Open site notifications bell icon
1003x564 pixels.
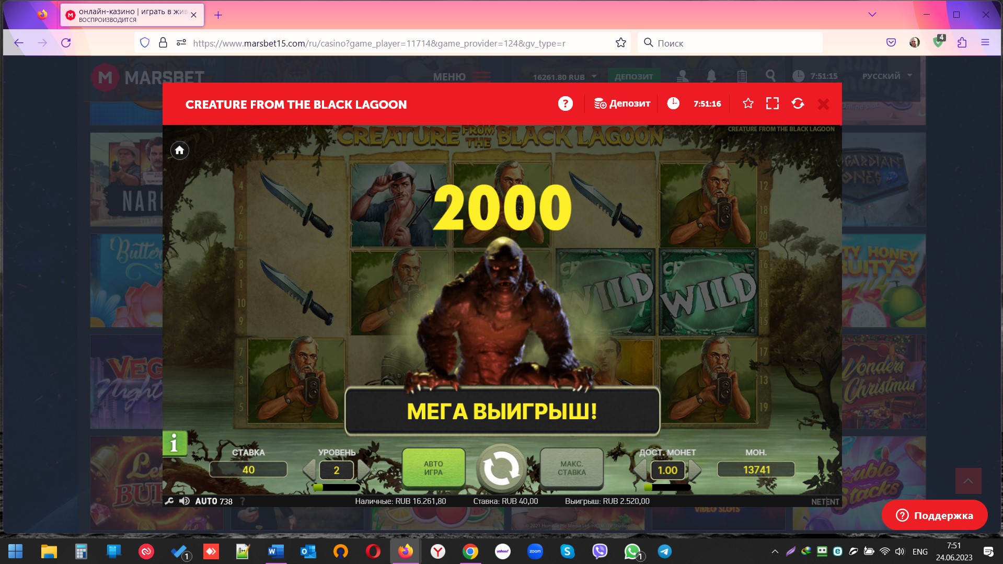tap(711, 76)
